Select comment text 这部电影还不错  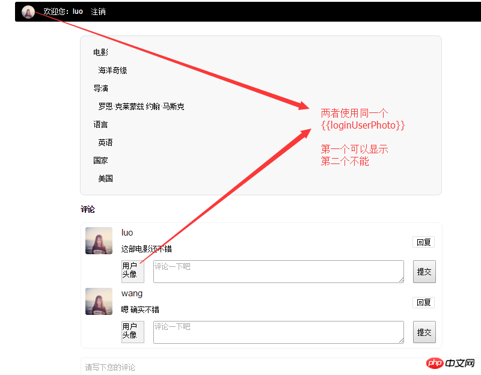pyautogui.click(x=146, y=249)
